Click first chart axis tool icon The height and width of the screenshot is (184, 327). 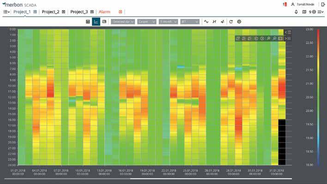238,39
